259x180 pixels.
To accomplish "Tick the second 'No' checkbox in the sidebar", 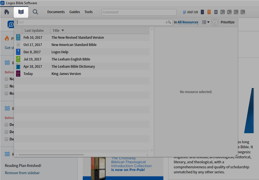I will [x=6, y=86].
